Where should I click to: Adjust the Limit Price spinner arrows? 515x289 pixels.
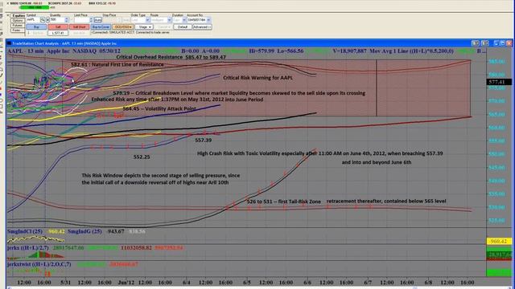(91, 20)
